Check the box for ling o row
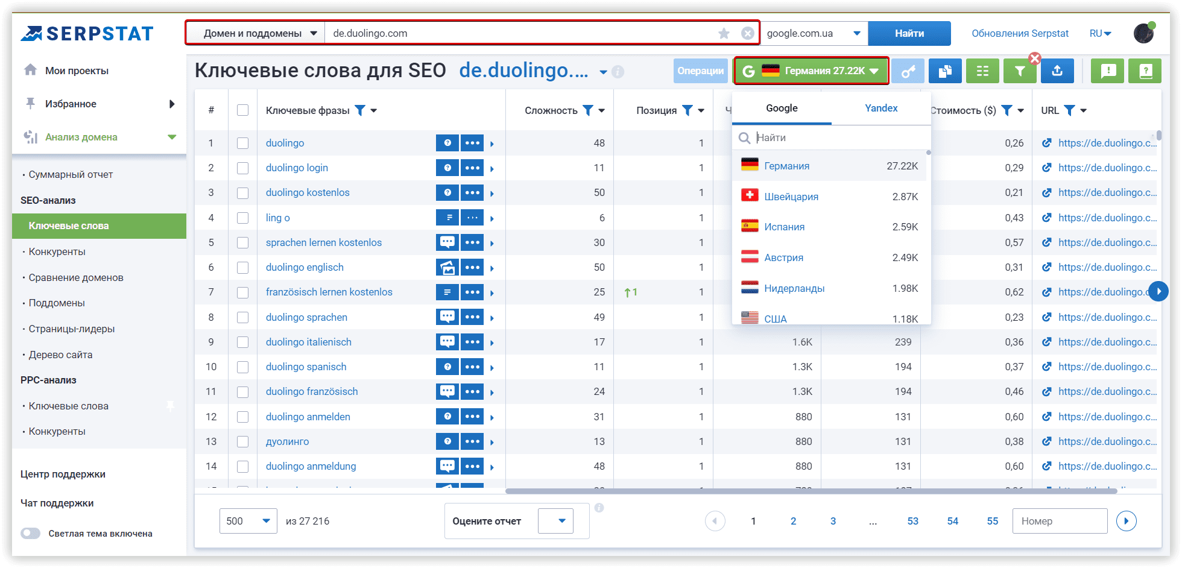The image size is (1182, 568). (x=242, y=218)
